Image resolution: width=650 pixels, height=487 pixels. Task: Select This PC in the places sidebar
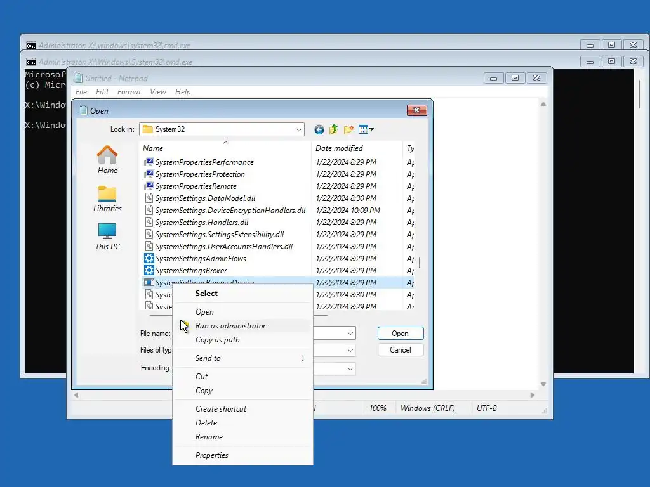(107, 237)
